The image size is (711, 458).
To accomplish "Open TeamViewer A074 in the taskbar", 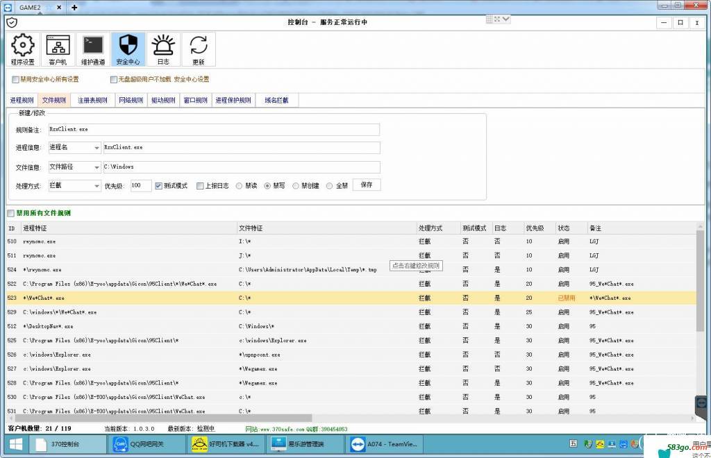I will (382, 444).
